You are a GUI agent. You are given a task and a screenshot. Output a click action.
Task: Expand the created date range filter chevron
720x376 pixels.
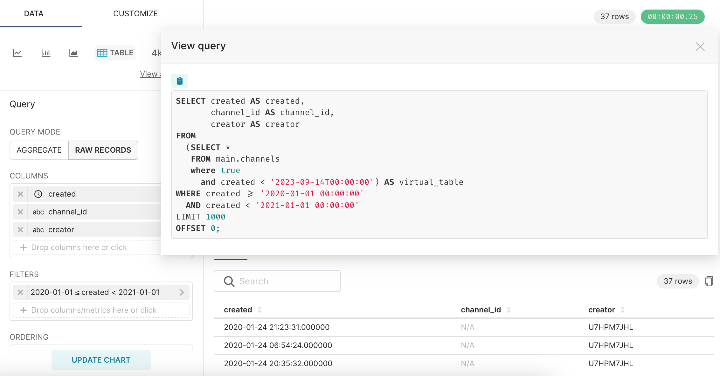coord(182,292)
